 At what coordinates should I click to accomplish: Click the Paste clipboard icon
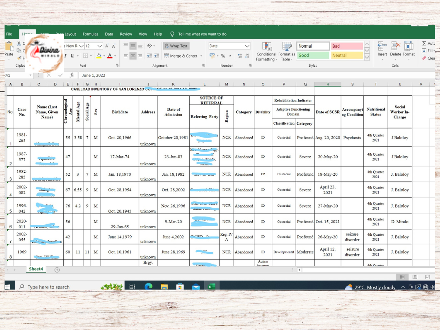tap(9, 47)
